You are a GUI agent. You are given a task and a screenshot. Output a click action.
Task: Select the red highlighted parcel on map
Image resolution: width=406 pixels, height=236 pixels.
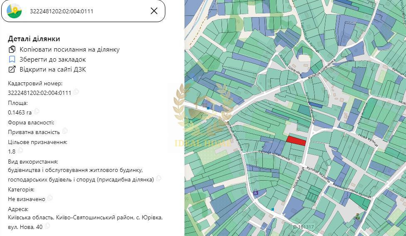point(296,141)
